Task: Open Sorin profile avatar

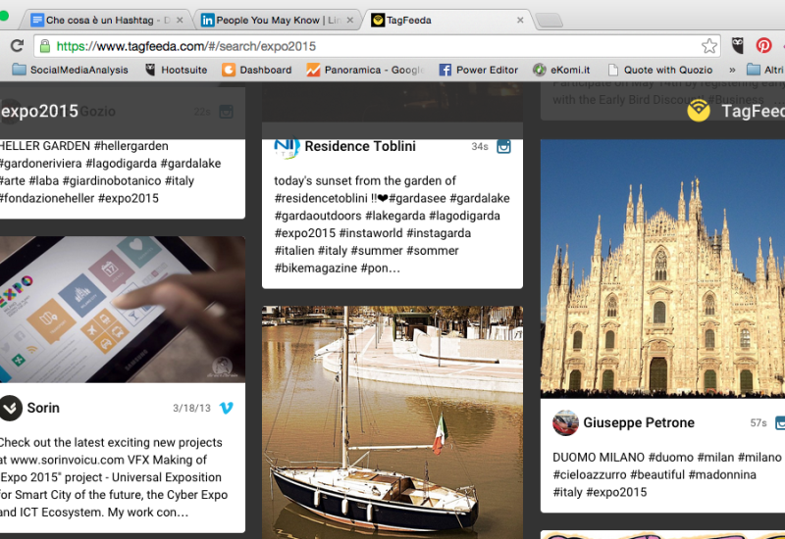Action: click(11, 408)
